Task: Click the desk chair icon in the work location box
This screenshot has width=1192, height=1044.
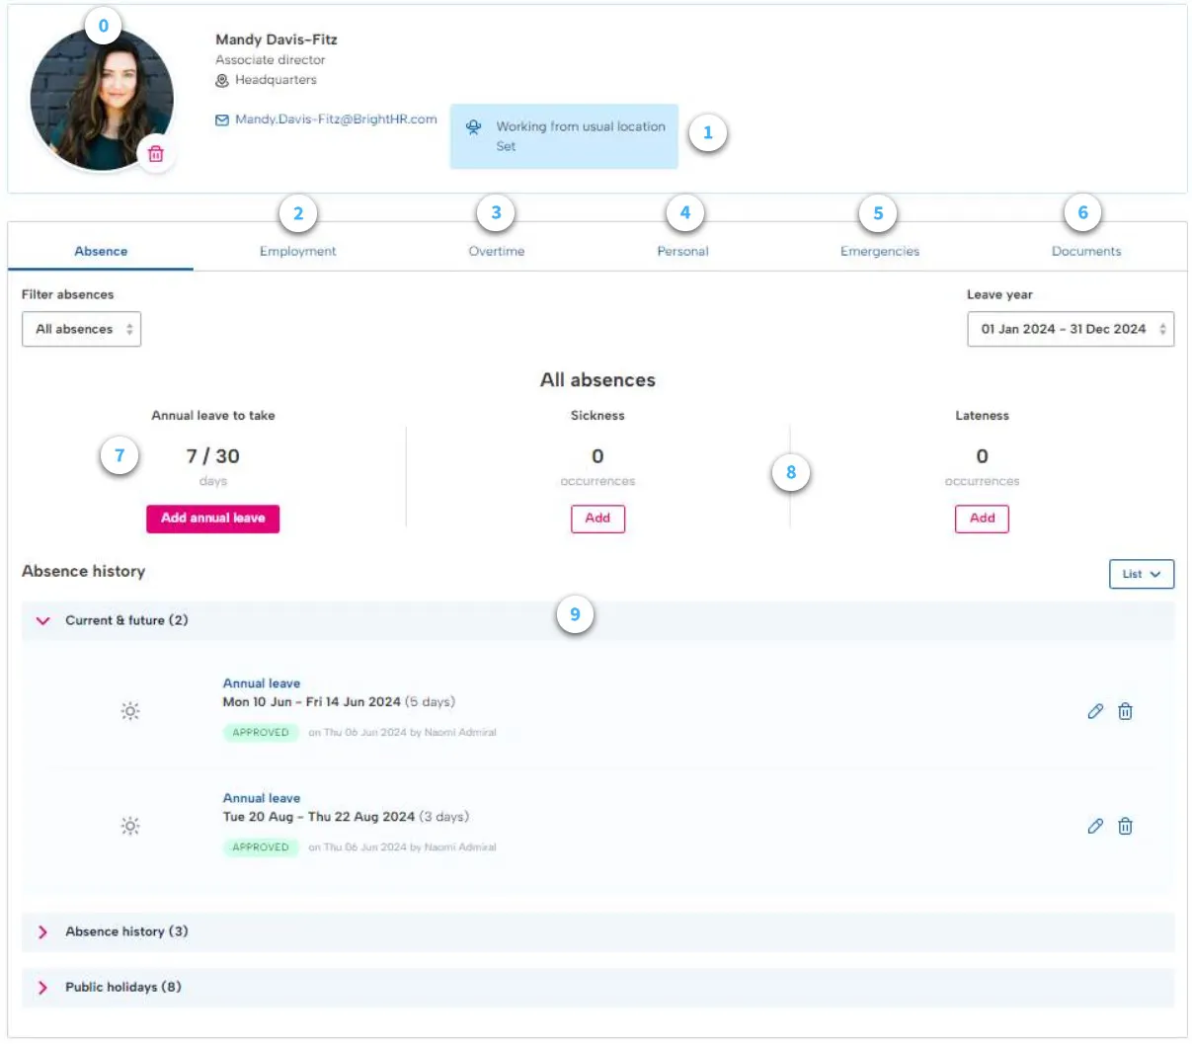Action: click(474, 127)
